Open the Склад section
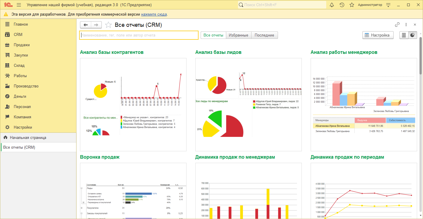Image resolution: width=423 pixels, height=219 pixels. click(x=38, y=65)
